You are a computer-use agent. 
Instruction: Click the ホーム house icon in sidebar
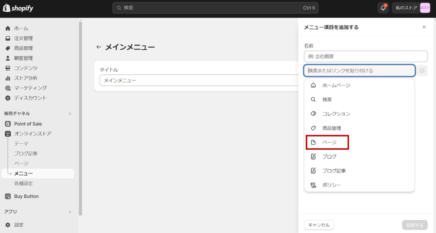8,28
